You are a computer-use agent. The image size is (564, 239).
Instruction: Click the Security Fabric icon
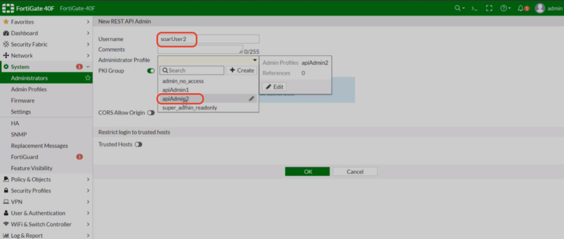point(6,44)
